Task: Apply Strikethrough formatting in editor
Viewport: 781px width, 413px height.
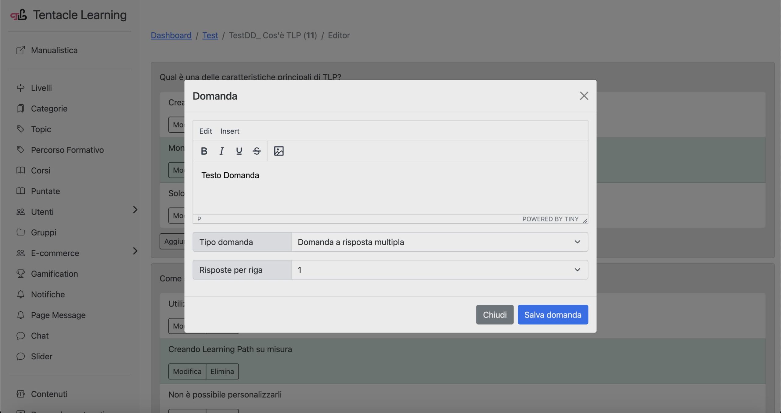Action: pos(257,151)
